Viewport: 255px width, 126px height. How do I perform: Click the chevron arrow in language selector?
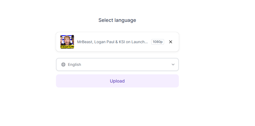click(173, 65)
